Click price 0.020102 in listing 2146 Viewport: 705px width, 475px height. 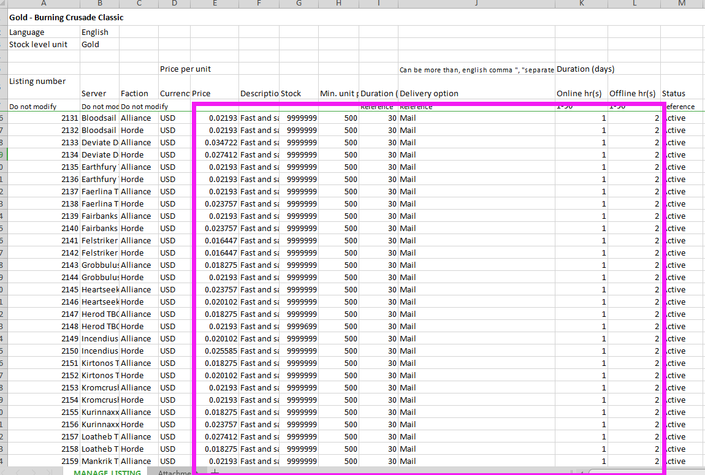pos(215,302)
